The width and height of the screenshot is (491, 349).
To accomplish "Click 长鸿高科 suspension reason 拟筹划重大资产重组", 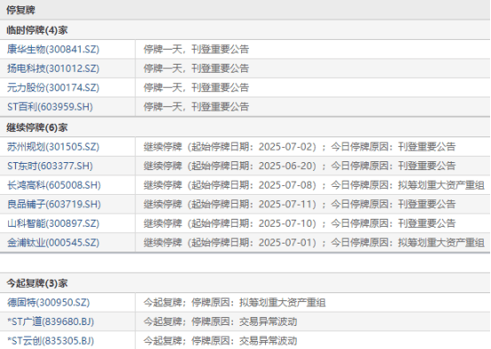I will pos(441,185).
